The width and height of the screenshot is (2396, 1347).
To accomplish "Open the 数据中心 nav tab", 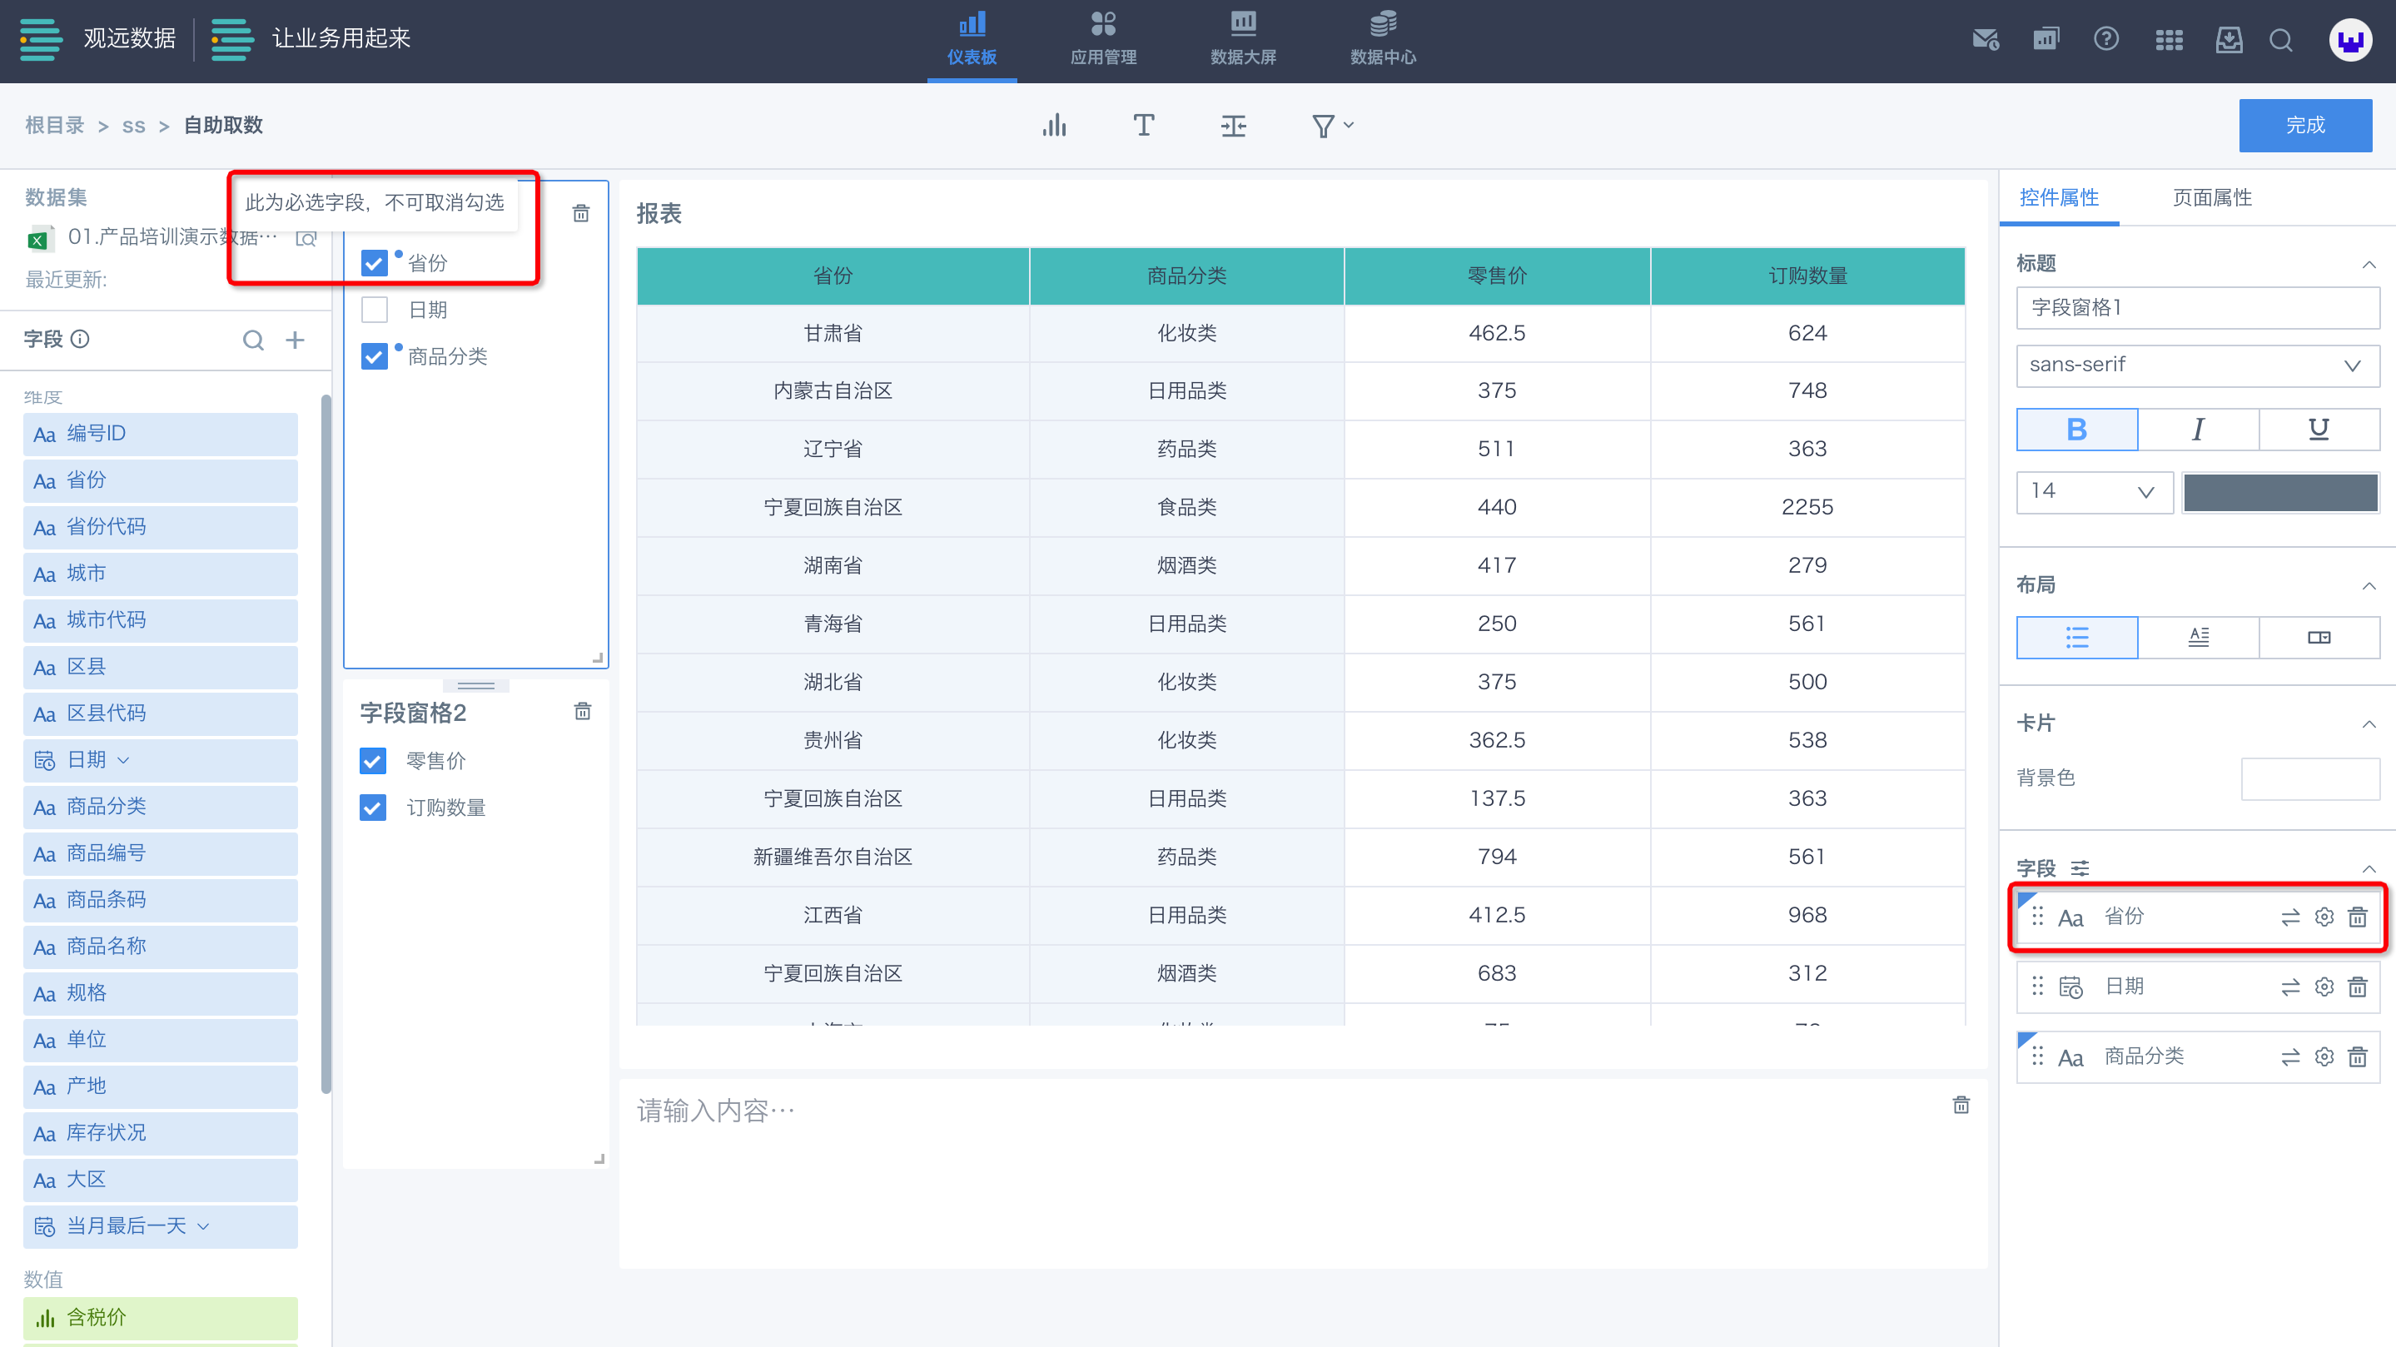I will 1383,39.
